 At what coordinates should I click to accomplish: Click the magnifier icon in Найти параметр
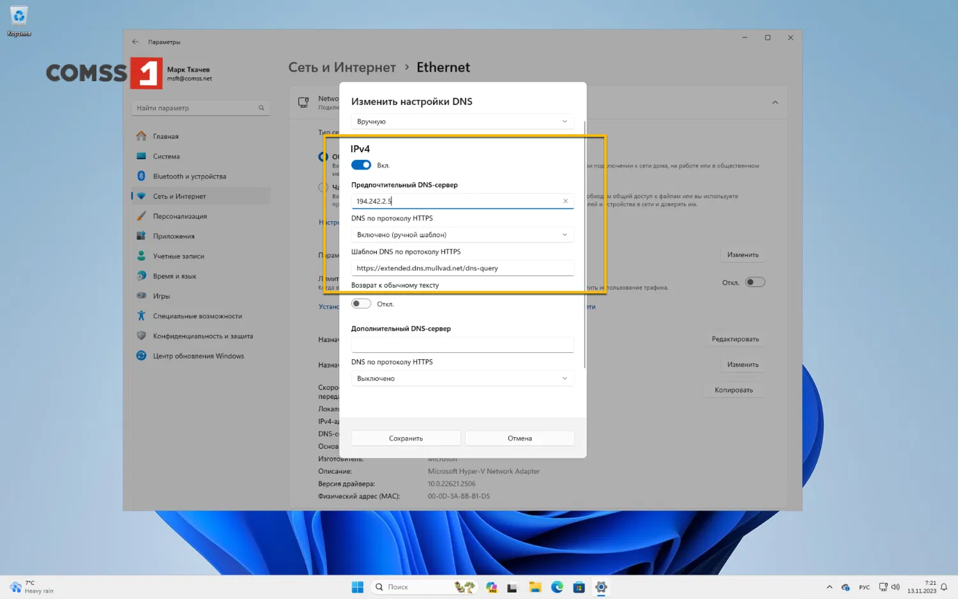(261, 108)
